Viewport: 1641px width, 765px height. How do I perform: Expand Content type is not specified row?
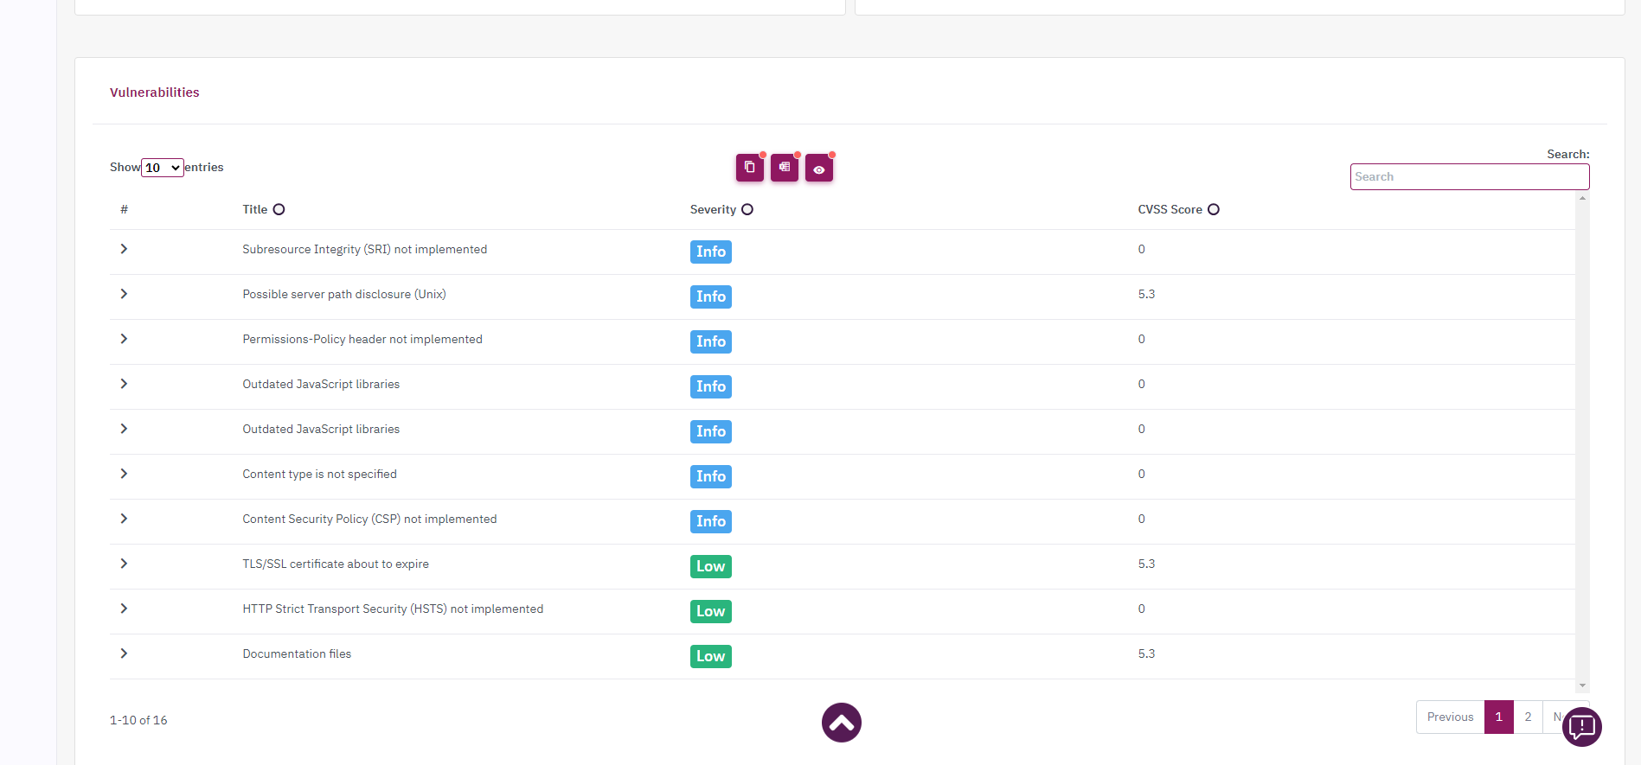pos(124,474)
